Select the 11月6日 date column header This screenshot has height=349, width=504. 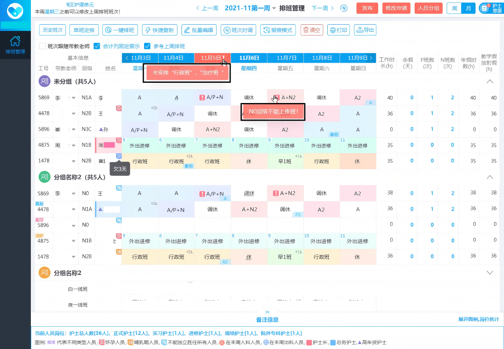249,58
